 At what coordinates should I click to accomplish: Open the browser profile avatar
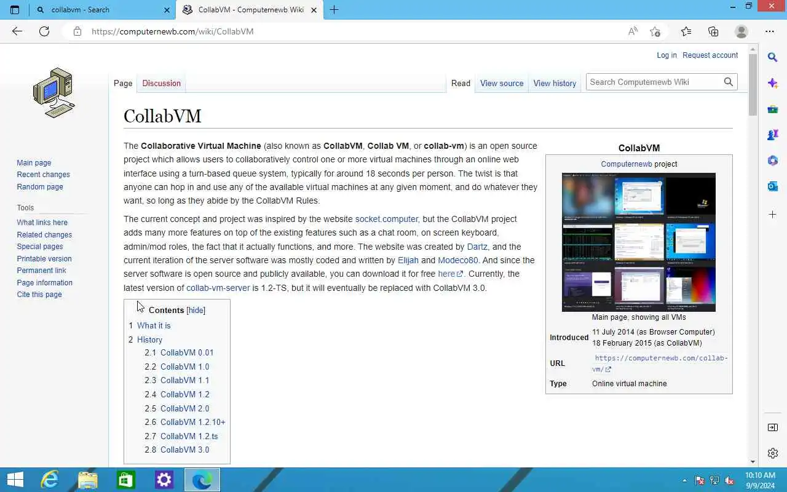pos(742,31)
